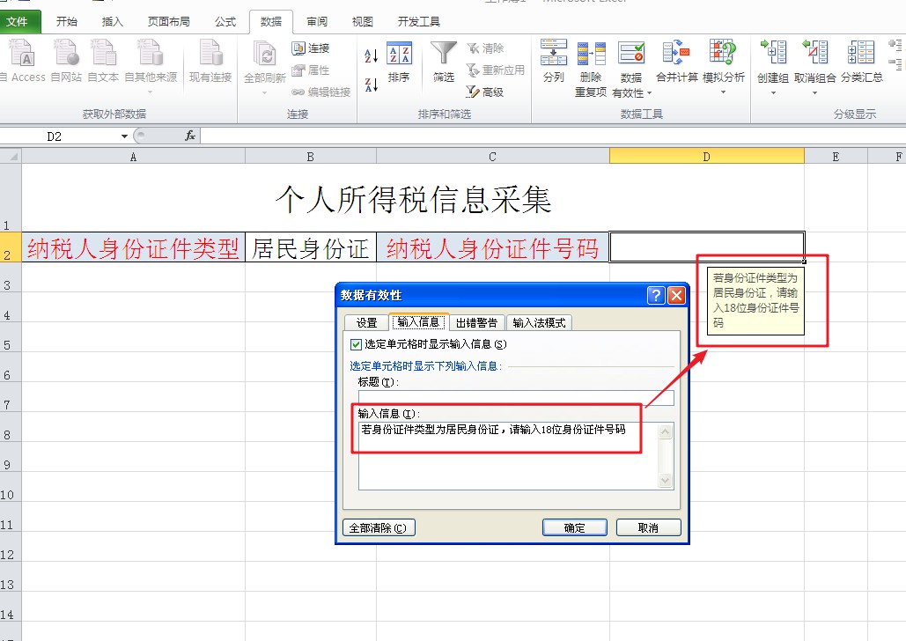Expand 自其他来源 dropdown

(151, 92)
